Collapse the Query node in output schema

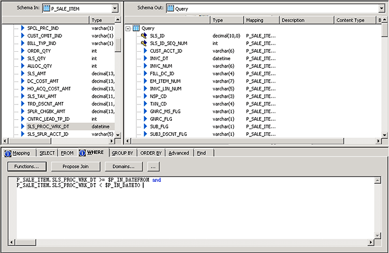click(128, 28)
